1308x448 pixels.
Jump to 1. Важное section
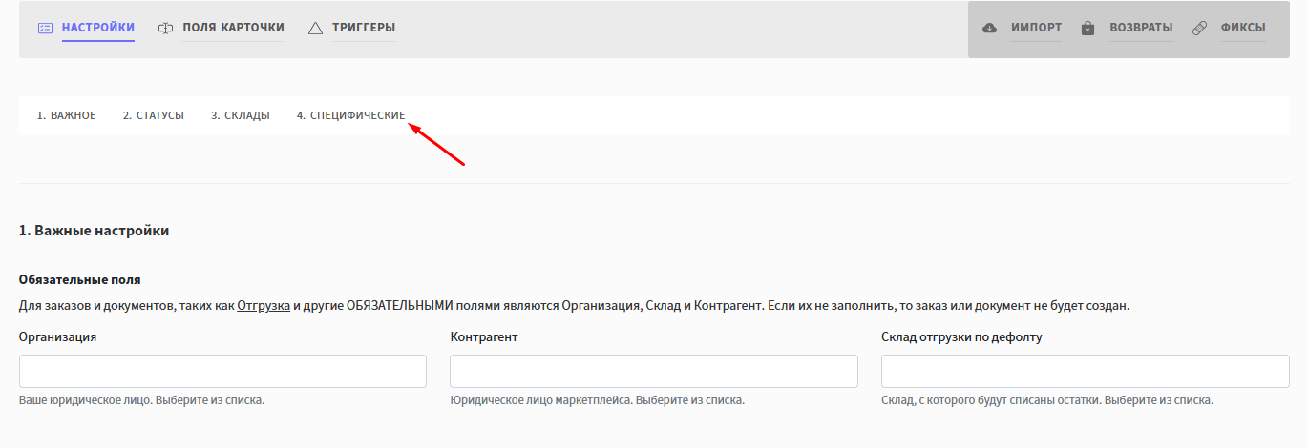67,115
